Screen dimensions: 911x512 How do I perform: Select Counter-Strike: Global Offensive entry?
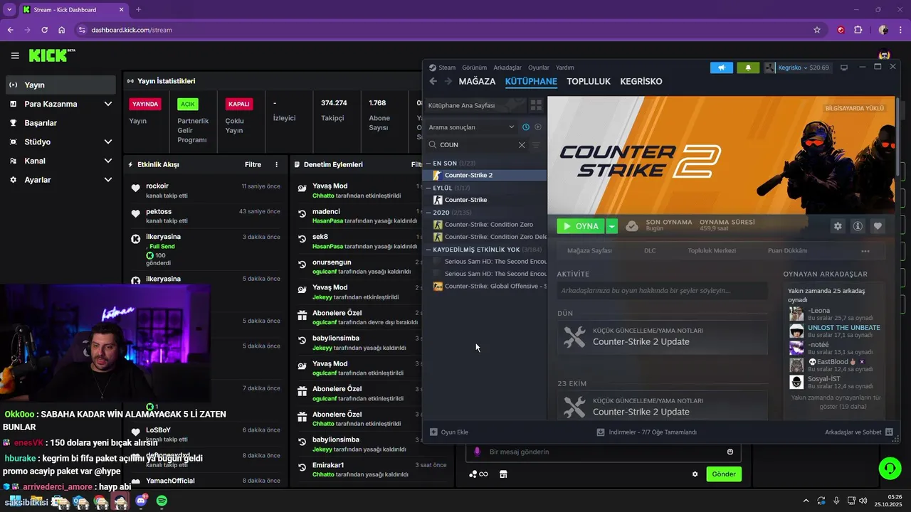tap(485, 286)
